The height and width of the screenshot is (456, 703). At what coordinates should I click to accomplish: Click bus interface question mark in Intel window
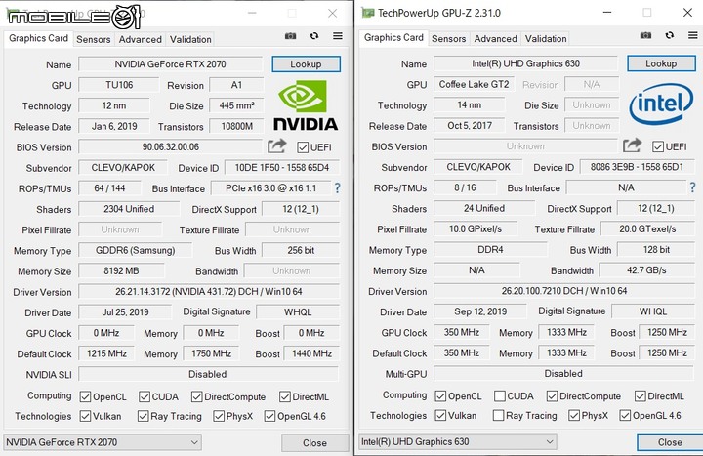coord(692,187)
